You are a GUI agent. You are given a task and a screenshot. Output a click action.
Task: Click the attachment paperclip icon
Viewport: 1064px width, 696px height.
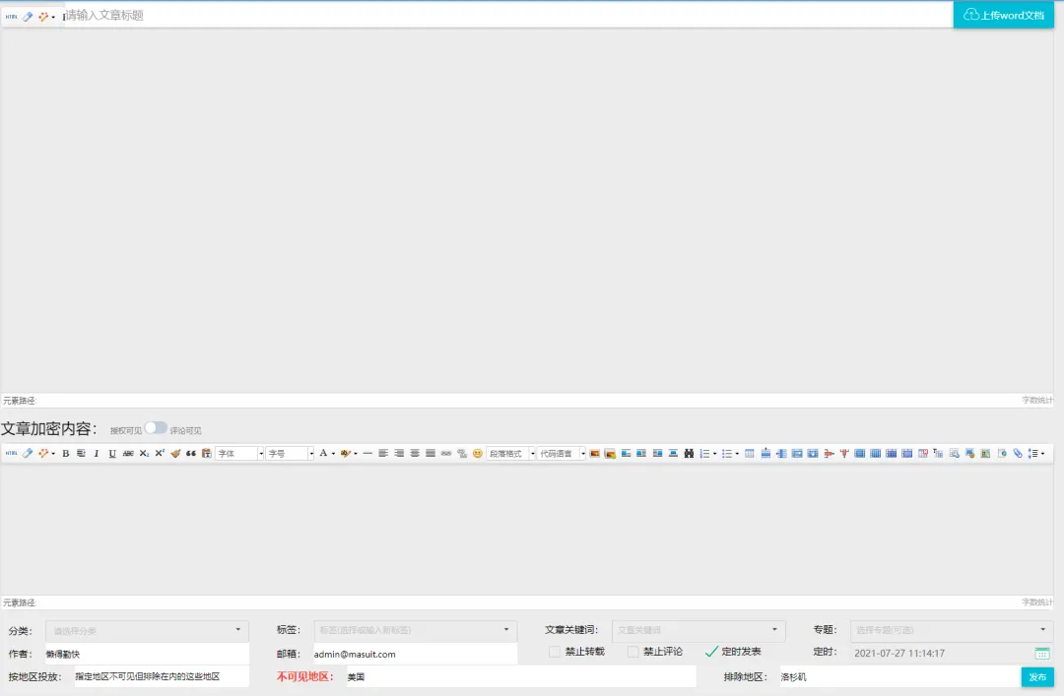click(x=1017, y=453)
